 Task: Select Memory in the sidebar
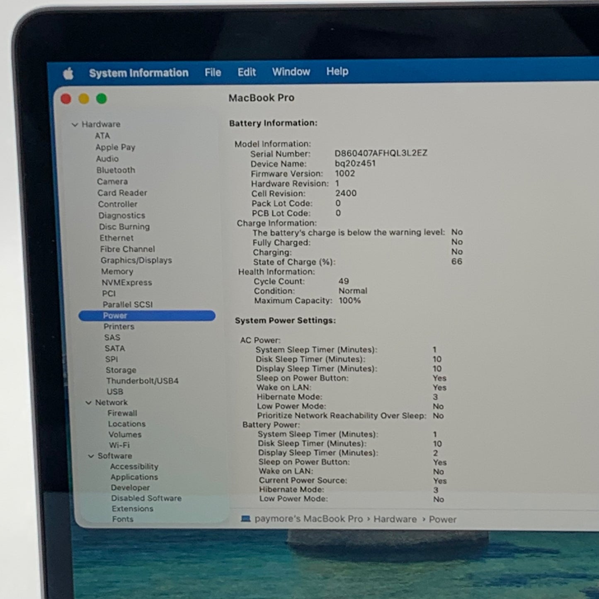click(x=117, y=272)
